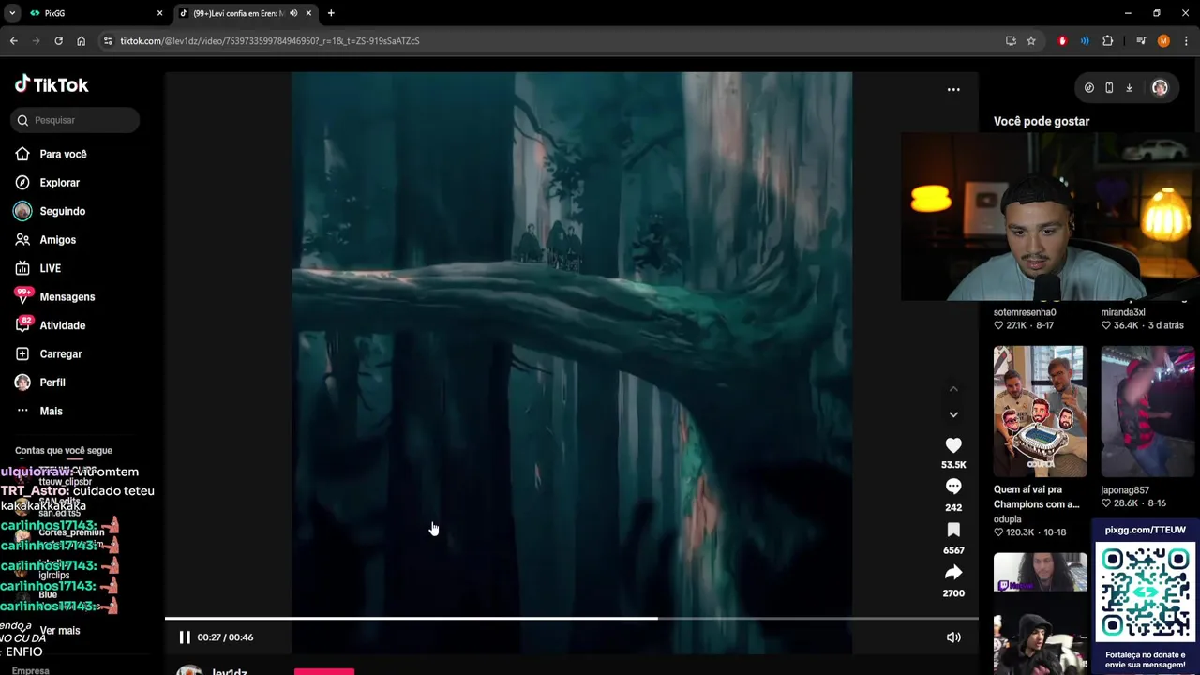1200x675 pixels.
Task: Open TikTok profile avatar in top pill
Action: [x=1160, y=88]
